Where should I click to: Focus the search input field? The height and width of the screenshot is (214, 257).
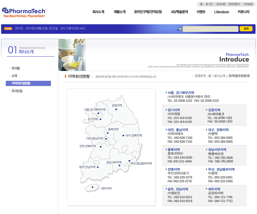pyautogui.click(x=210, y=29)
